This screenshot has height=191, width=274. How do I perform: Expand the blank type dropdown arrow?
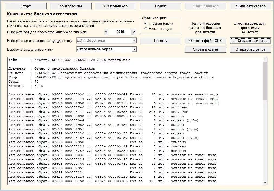[x=134, y=49]
